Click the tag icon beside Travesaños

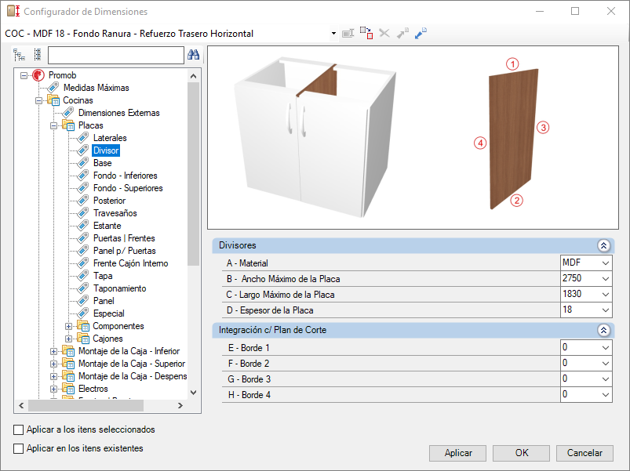pyautogui.click(x=83, y=213)
